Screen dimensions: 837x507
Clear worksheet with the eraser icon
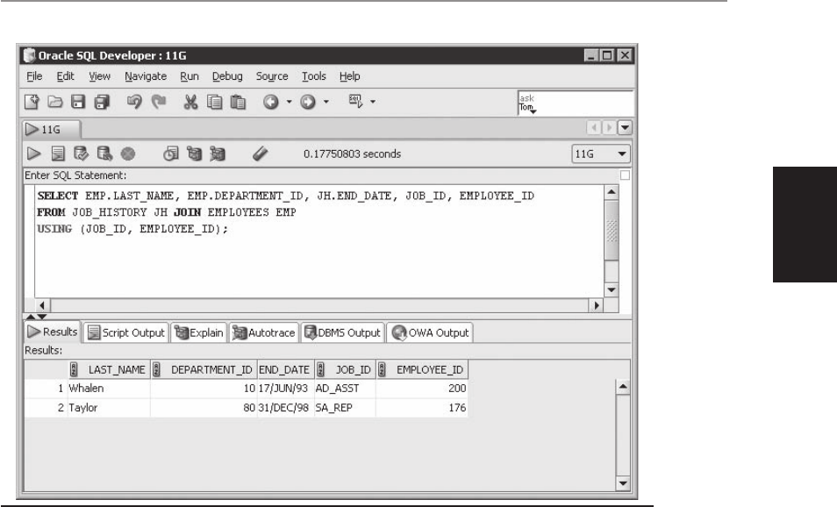tap(260, 154)
